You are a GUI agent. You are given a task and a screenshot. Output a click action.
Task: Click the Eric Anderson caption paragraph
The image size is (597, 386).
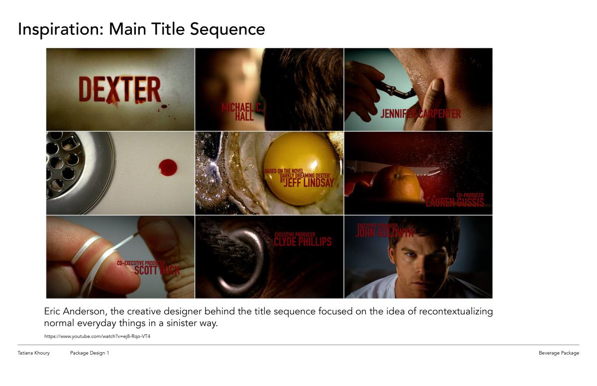pyautogui.click(x=269, y=317)
